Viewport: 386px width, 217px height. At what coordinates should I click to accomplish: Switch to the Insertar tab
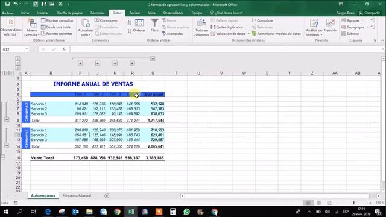[x=43, y=13]
